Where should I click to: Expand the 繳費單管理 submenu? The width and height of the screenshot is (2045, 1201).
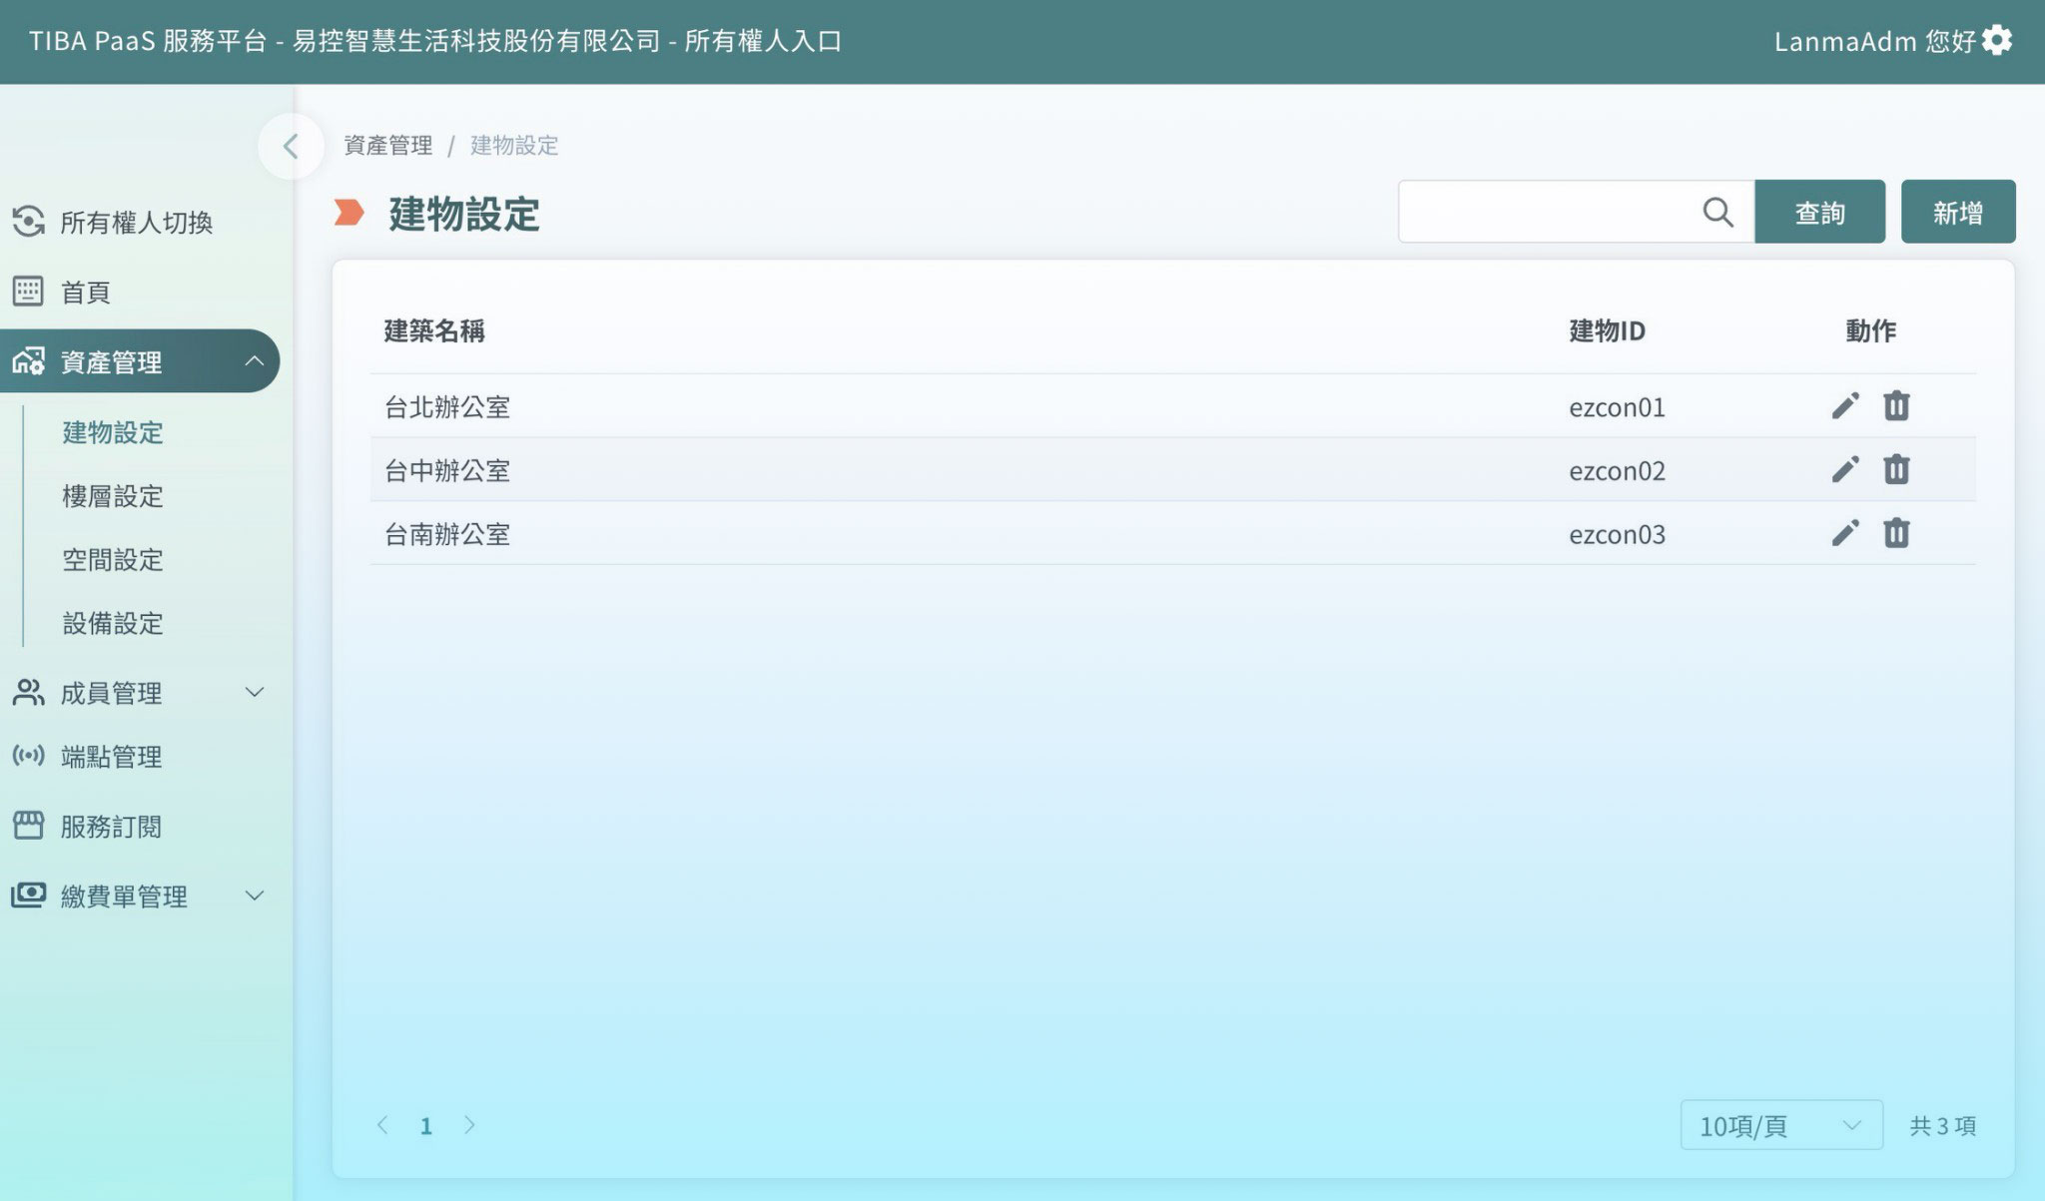point(255,897)
